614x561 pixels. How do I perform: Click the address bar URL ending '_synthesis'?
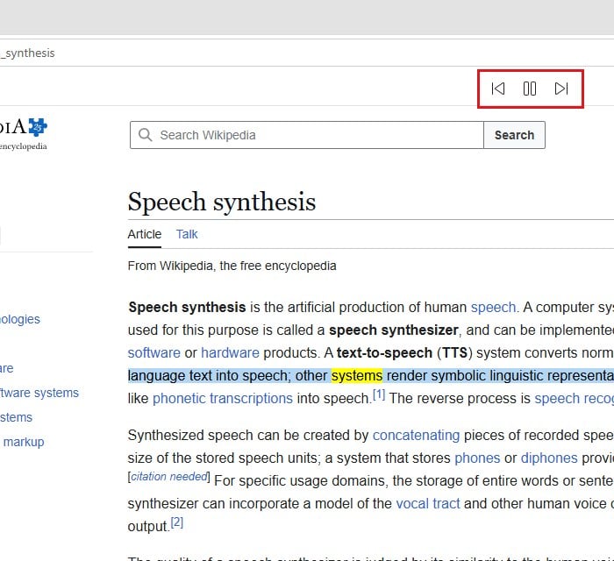pyautogui.click(x=27, y=53)
